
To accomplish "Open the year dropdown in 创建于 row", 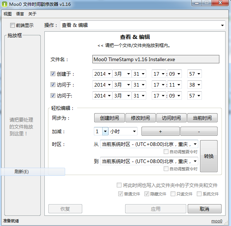I will (102, 74).
